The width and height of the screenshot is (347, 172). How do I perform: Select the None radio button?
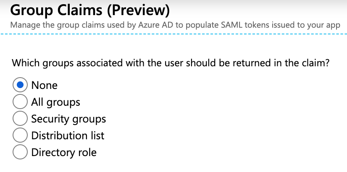[x=20, y=85]
